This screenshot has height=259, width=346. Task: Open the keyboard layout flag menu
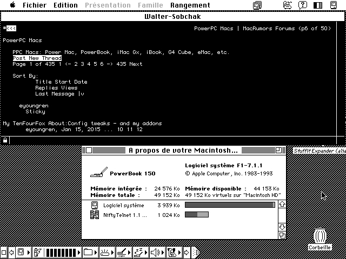coord(318,5)
